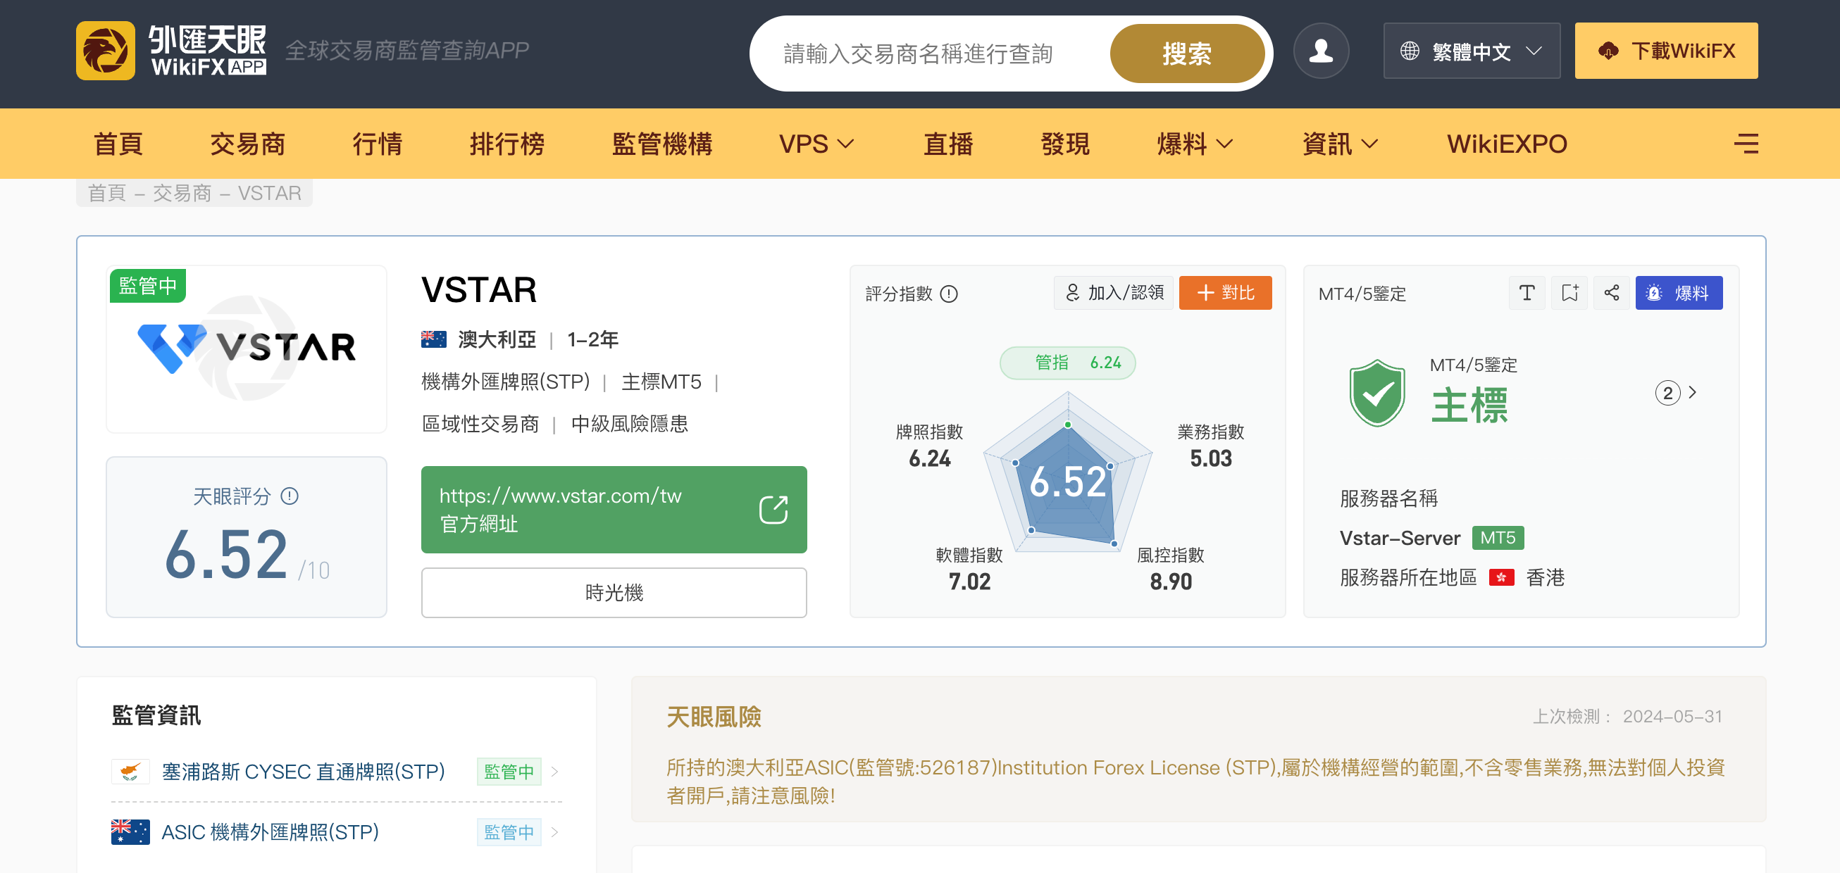
Task: Open VSTAR official website link
Action: point(560,496)
